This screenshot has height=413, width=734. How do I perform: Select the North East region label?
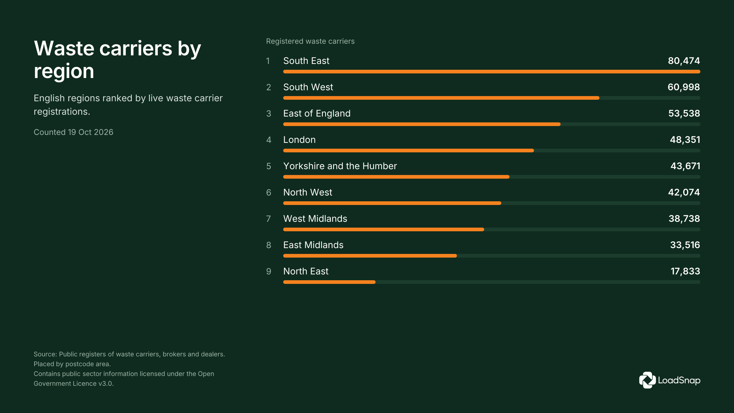(x=306, y=271)
